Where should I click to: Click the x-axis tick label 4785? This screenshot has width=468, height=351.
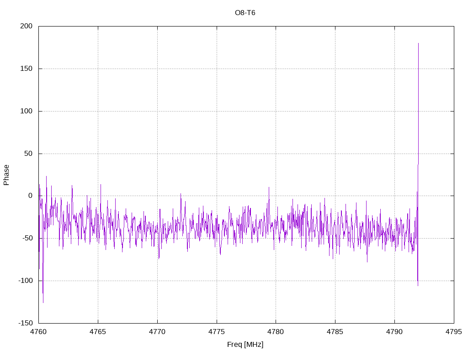tap(335, 332)
